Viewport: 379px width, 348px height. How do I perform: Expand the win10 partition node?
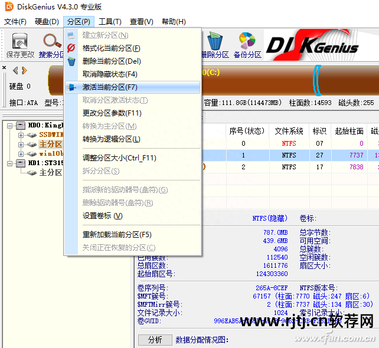[x=21, y=154]
